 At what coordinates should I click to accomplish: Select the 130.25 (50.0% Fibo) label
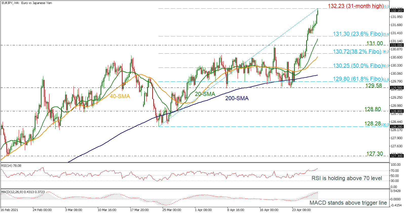(x=357, y=66)
